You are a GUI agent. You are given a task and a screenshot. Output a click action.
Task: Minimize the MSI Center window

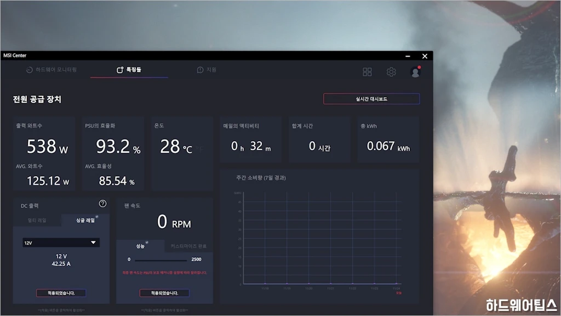point(408,56)
